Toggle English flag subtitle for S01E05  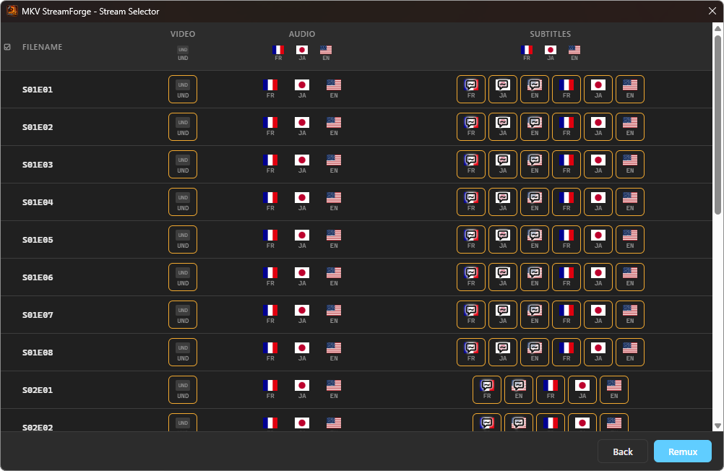[630, 240]
